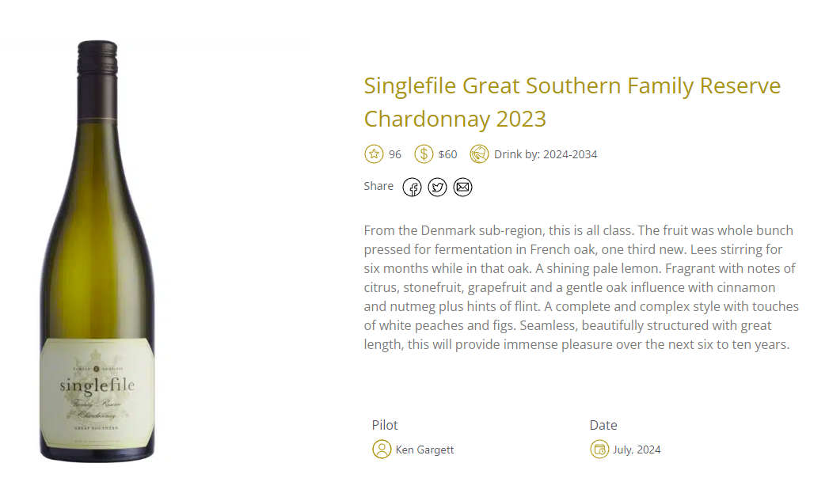Click the Pilot heading
Screen dimensions: 829x478
[384, 425]
